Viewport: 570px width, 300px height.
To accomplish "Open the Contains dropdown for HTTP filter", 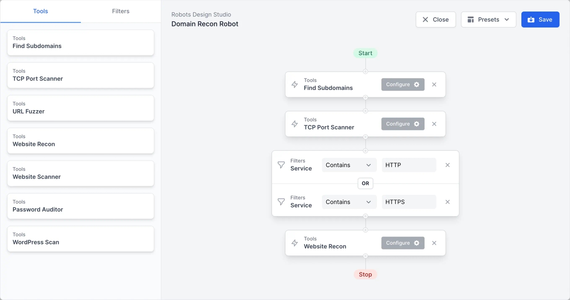I will [349, 165].
